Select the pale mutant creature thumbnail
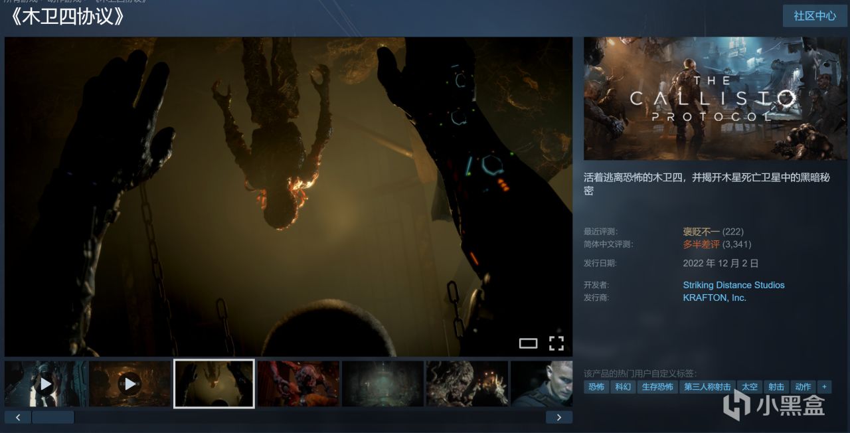Screen dimensions: 850x433 click(467, 384)
